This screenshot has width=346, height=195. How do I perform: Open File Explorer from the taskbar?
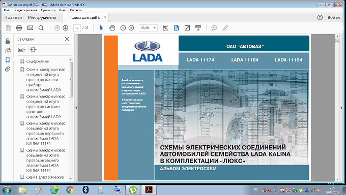pyautogui.click(x=23, y=190)
